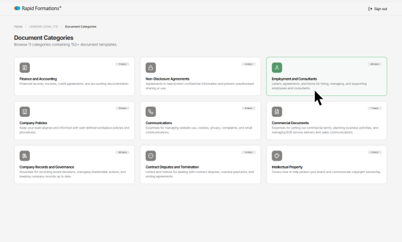Viewport: 402px width, 242px height.
Task: Click 'Letters and notices for dealing with' description
Action: [x=200, y=174]
